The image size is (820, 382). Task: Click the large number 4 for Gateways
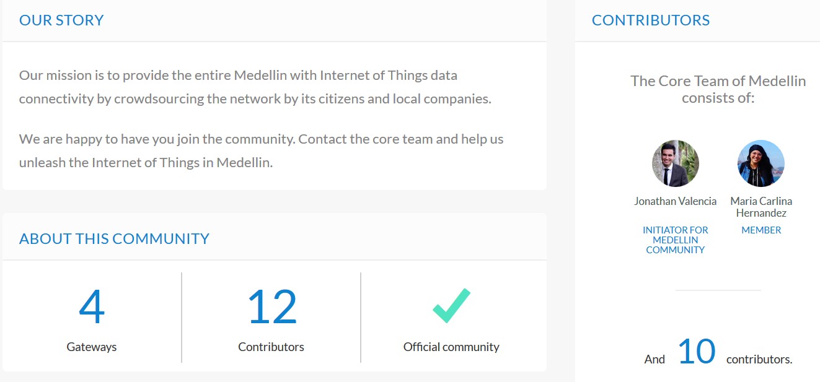coord(92,307)
